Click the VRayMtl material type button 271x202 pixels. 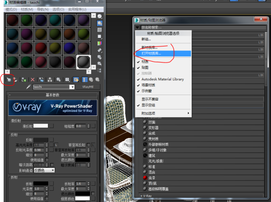click(x=88, y=87)
